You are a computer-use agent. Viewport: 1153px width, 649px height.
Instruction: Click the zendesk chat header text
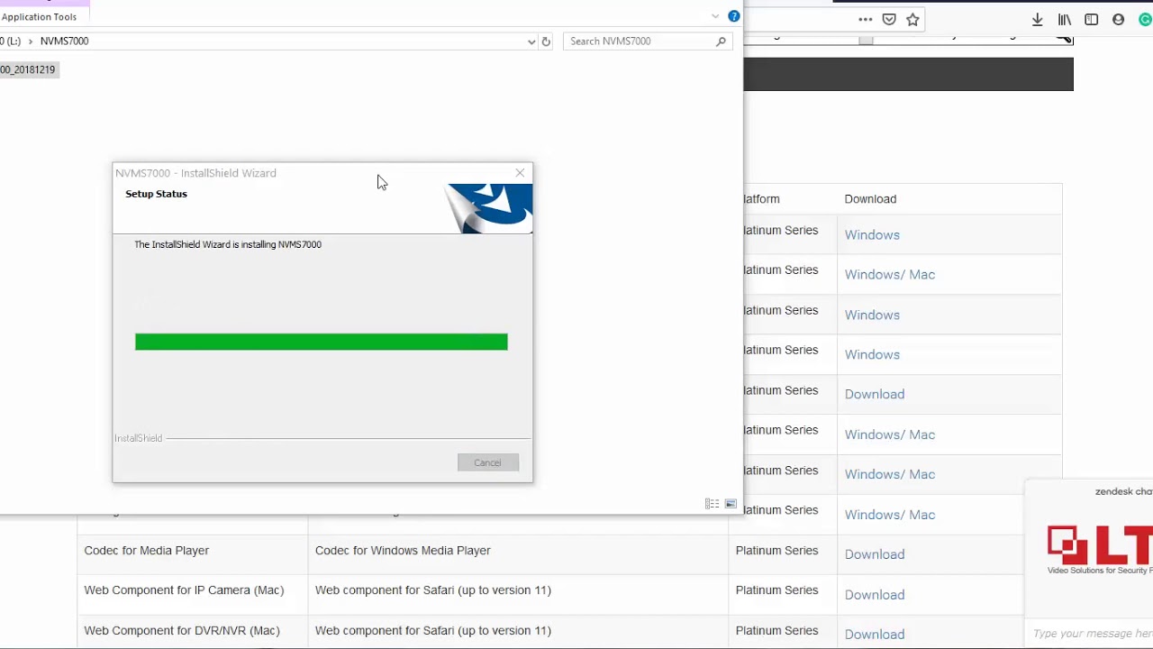(1123, 492)
